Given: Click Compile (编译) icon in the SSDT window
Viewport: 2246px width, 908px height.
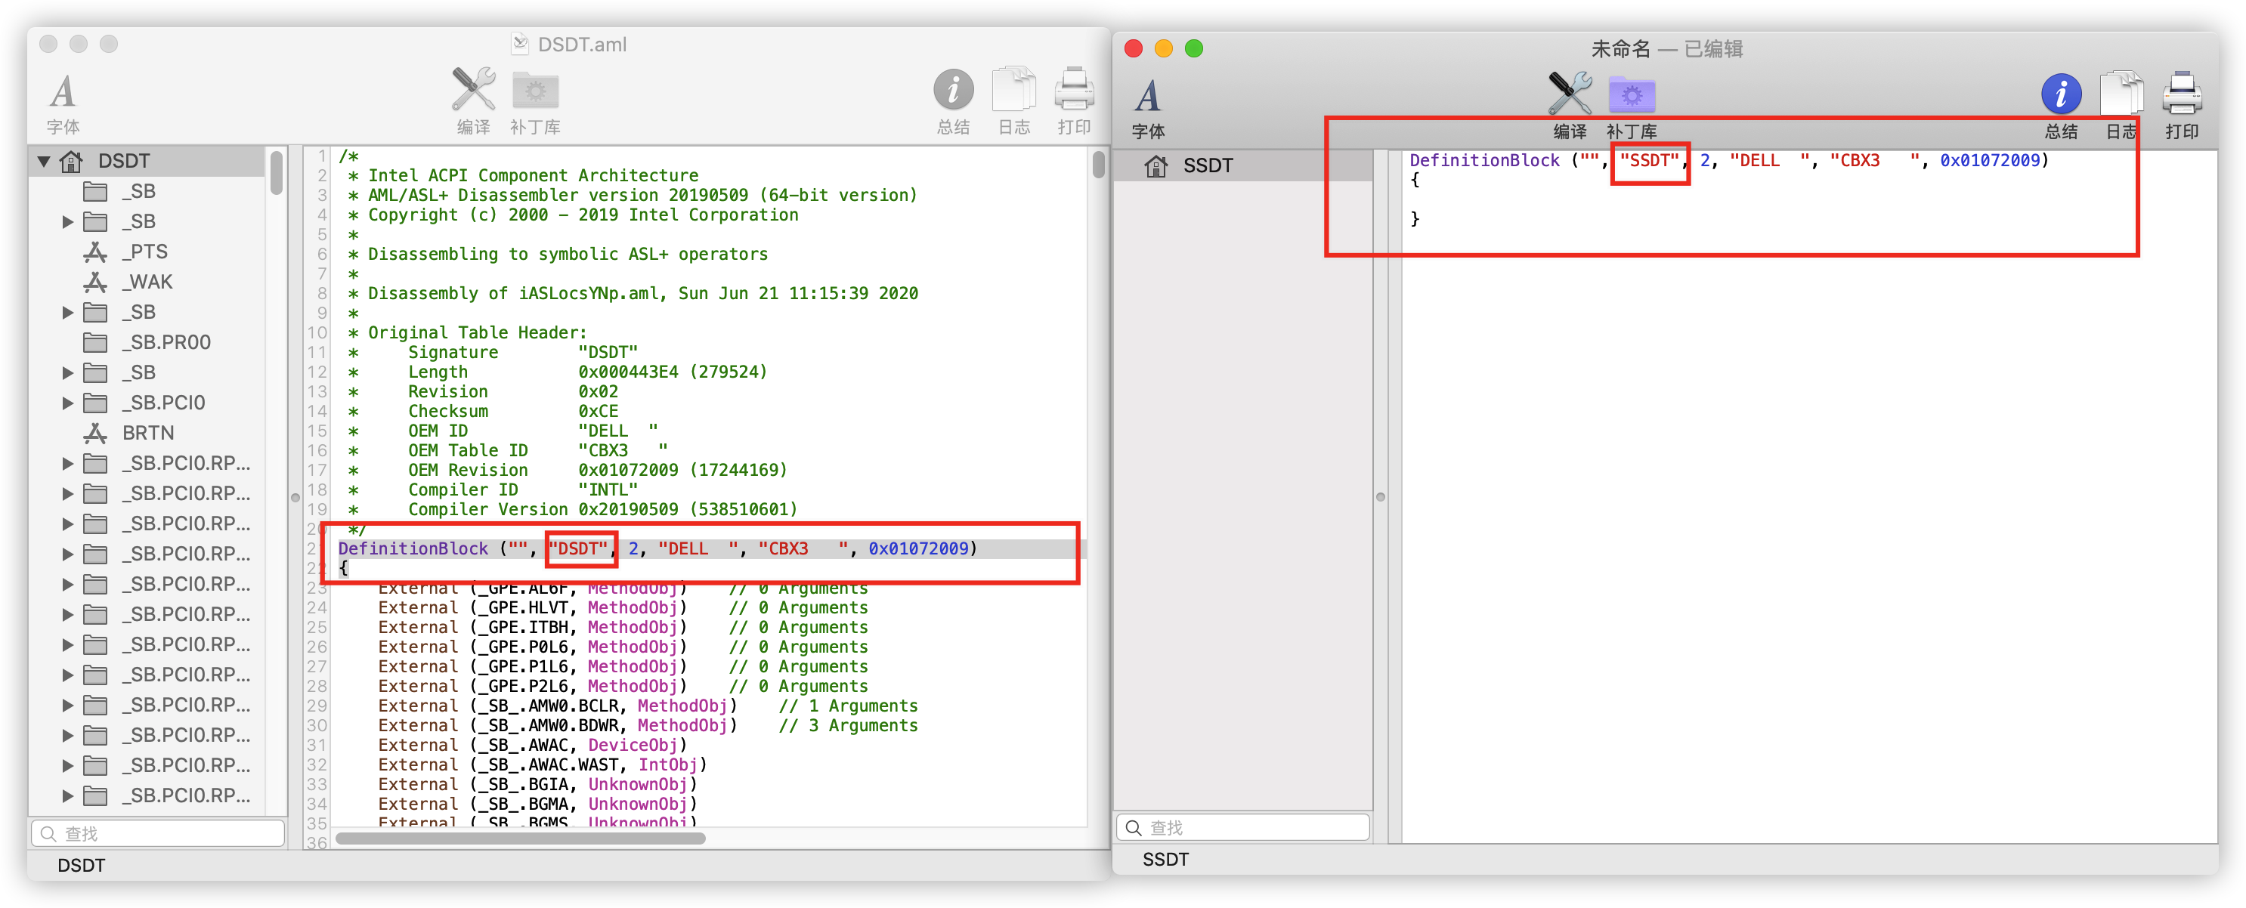Looking at the screenshot, I should [1570, 94].
